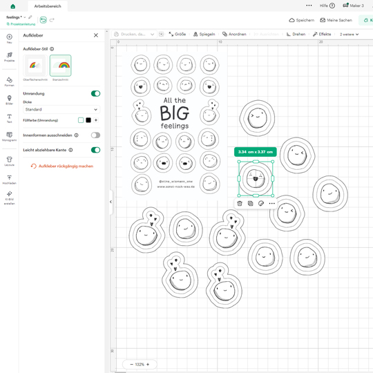Click info icon beside Innenformen ausschneiden

[x=77, y=135]
